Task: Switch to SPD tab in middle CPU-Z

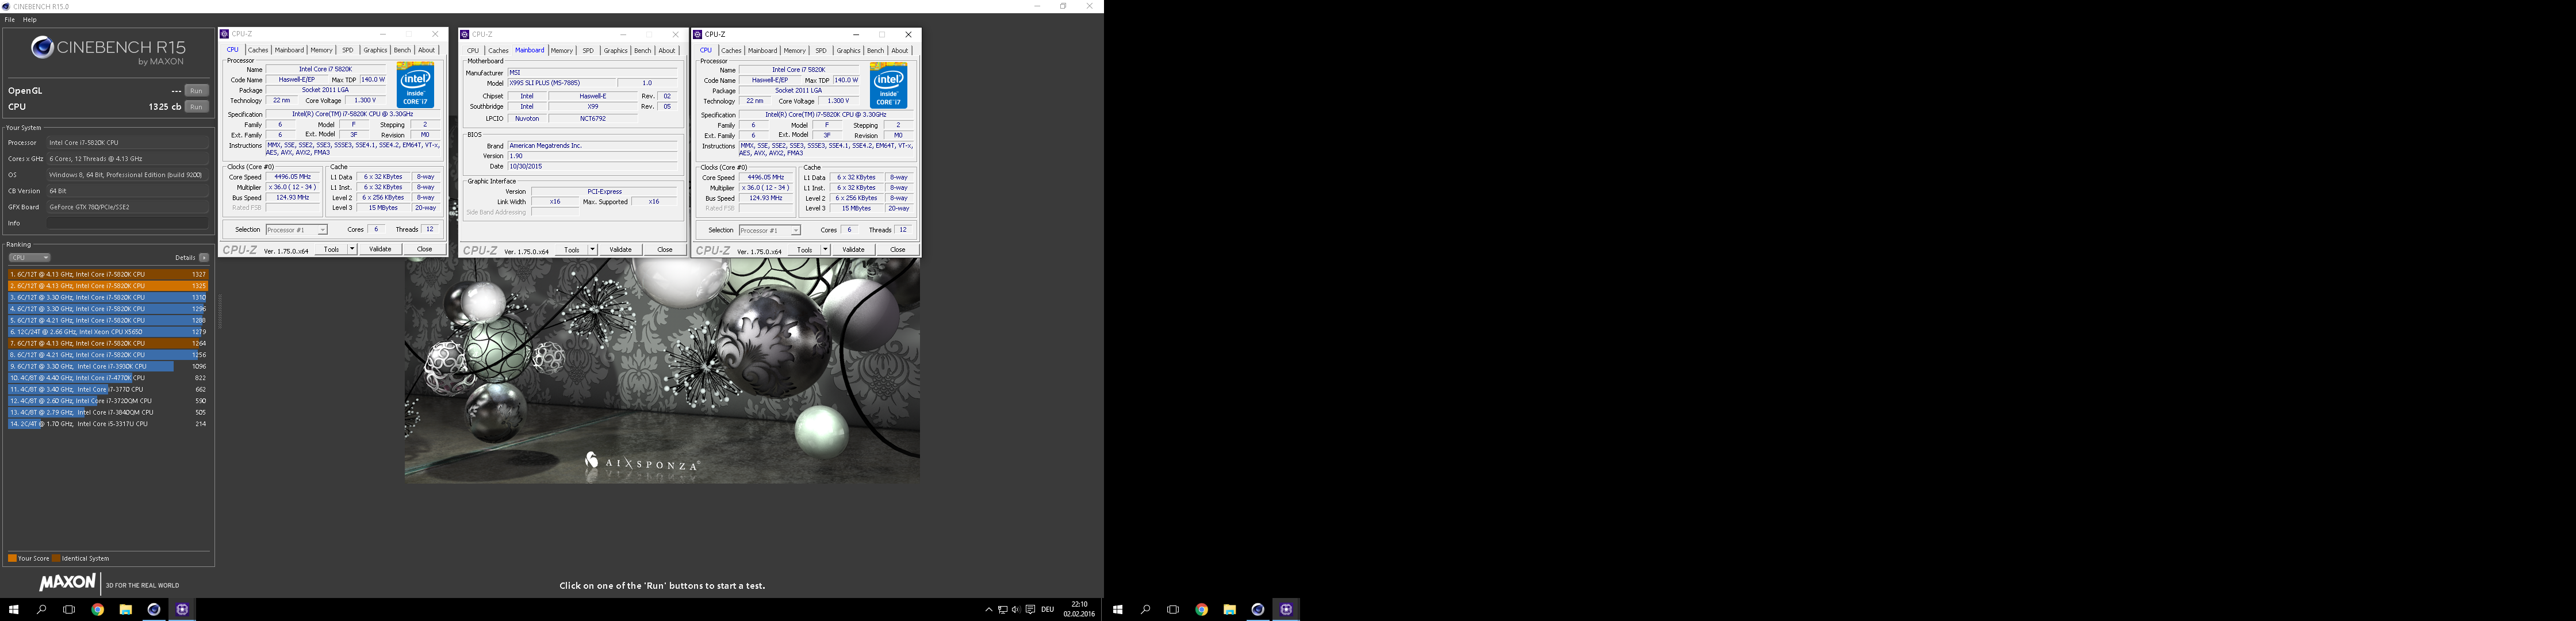Action: [588, 50]
